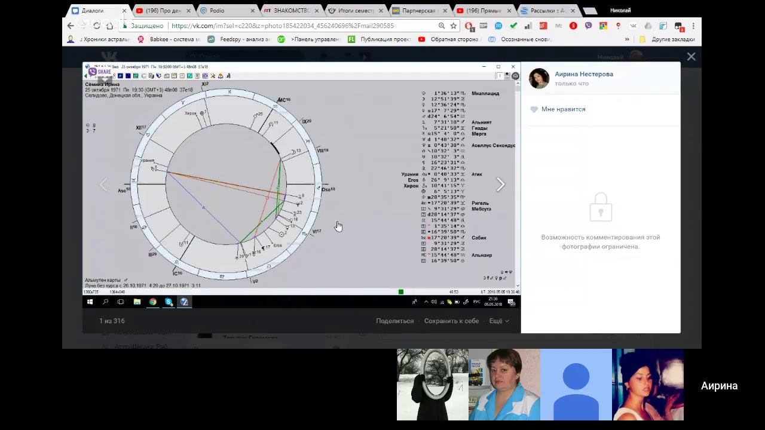
Task: Click 'Поделиться' under the photo
Action: tap(394, 321)
